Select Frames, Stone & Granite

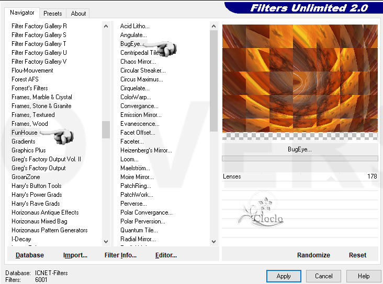pyautogui.click(x=41, y=106)
